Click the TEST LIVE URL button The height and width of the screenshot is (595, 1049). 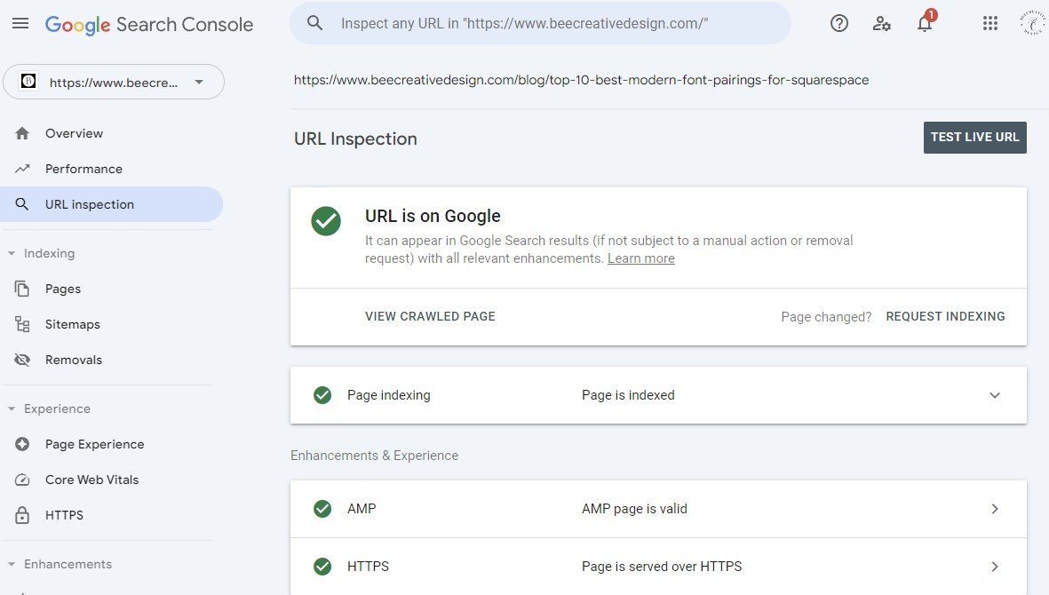974,137
